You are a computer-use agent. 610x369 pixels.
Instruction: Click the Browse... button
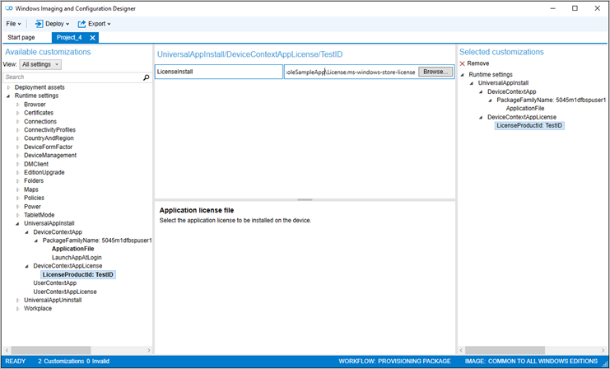435,72
